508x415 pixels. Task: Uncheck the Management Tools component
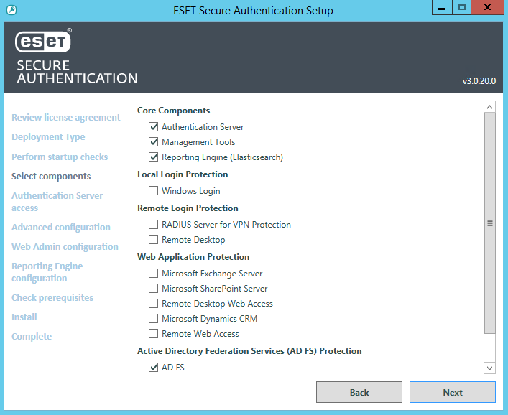[153, 142]
